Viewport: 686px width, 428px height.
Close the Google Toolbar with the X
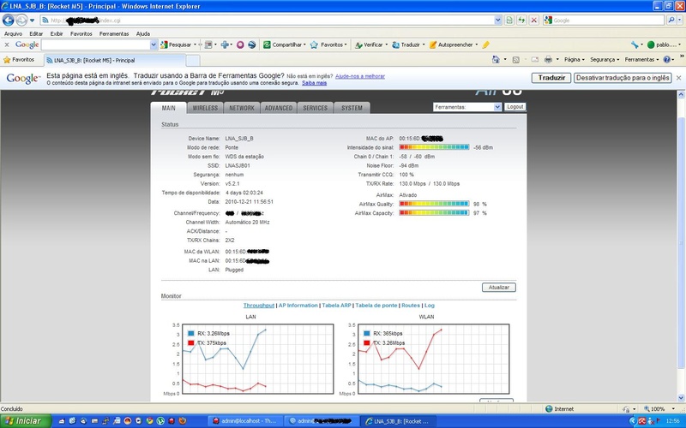coord(7,45)
